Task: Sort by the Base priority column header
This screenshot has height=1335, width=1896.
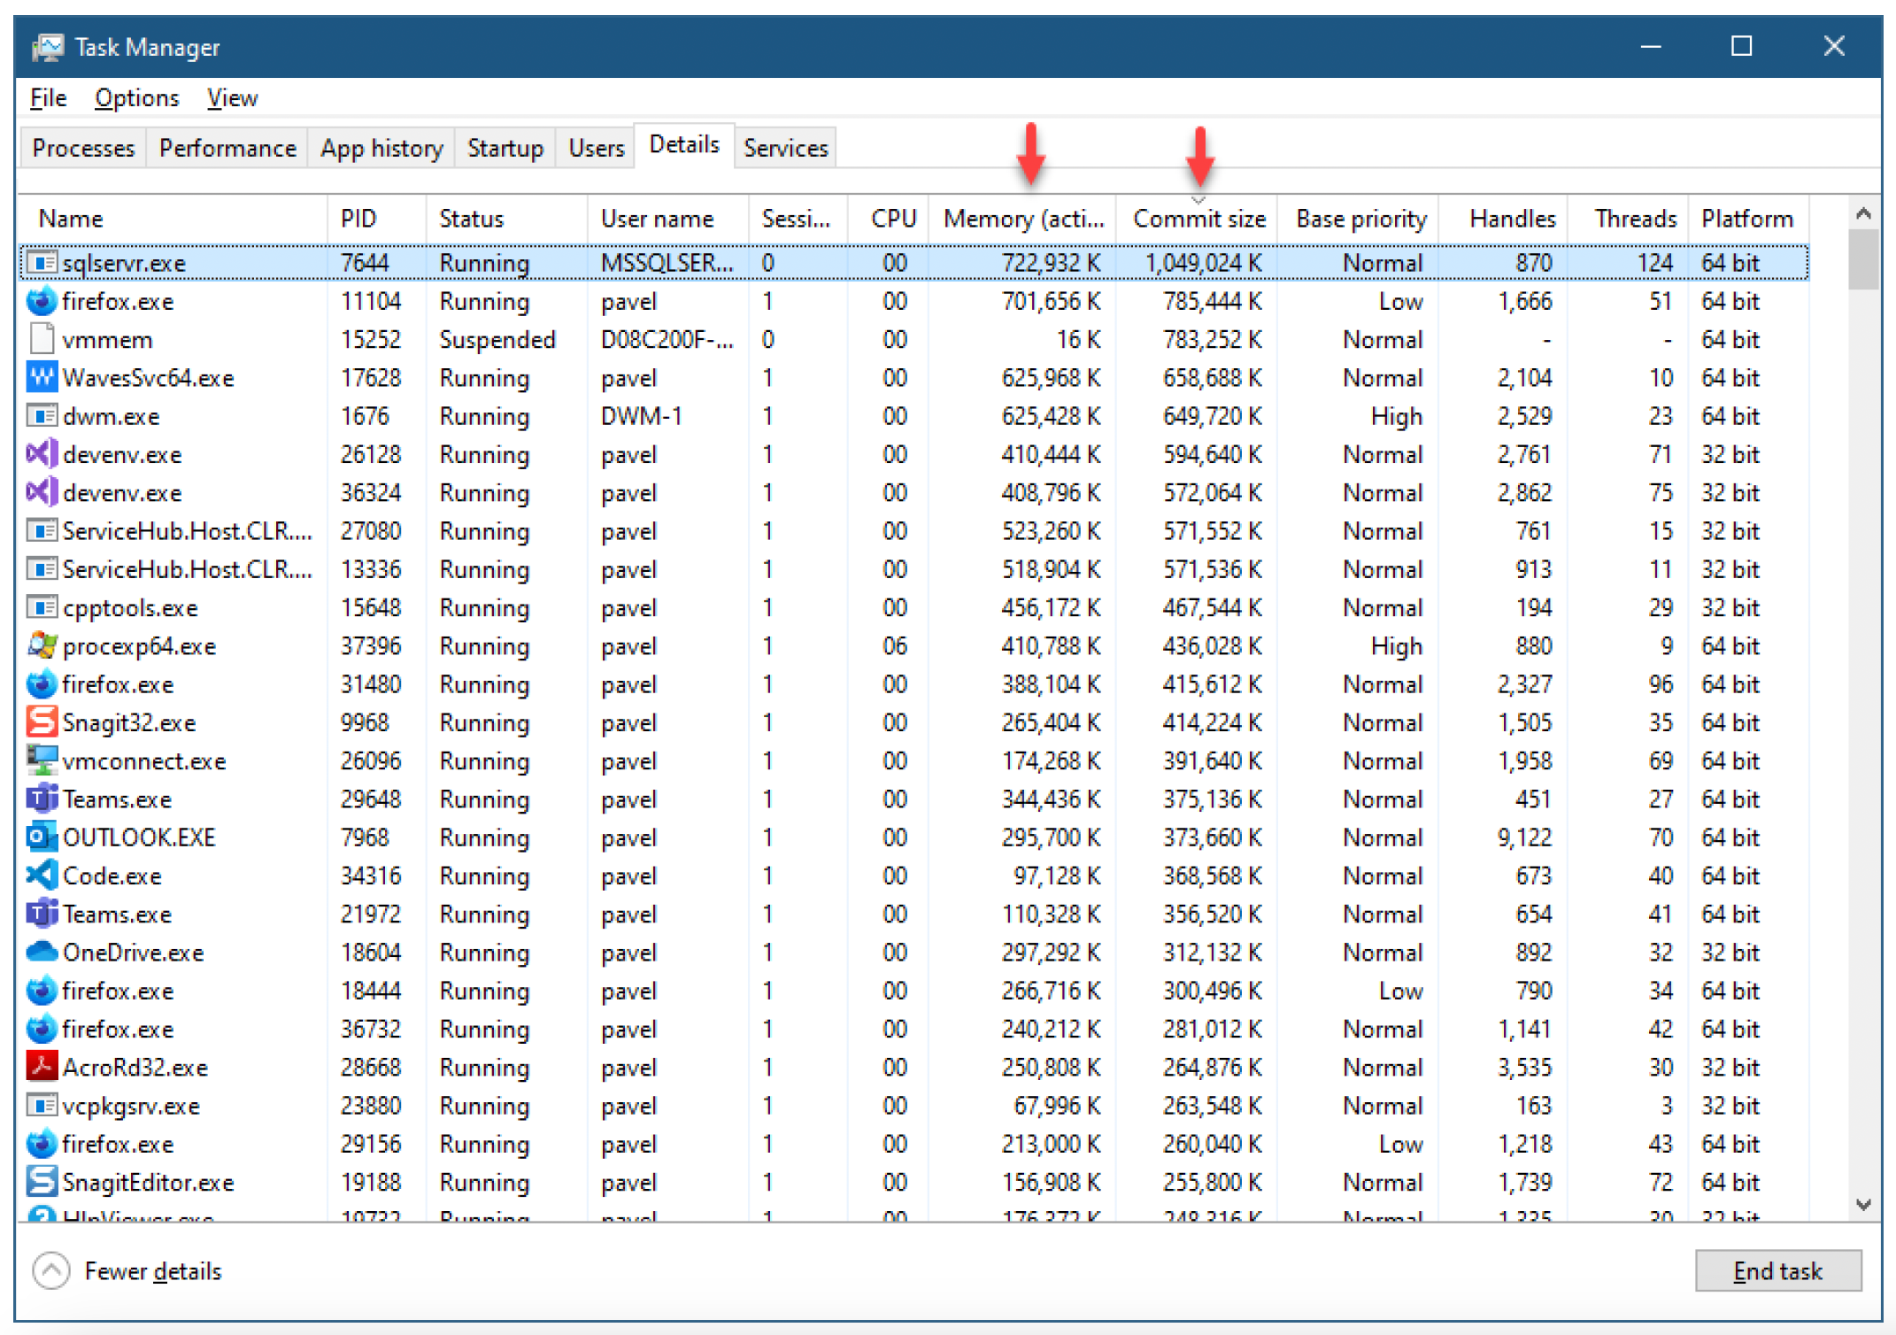Action: (1359, 219)
